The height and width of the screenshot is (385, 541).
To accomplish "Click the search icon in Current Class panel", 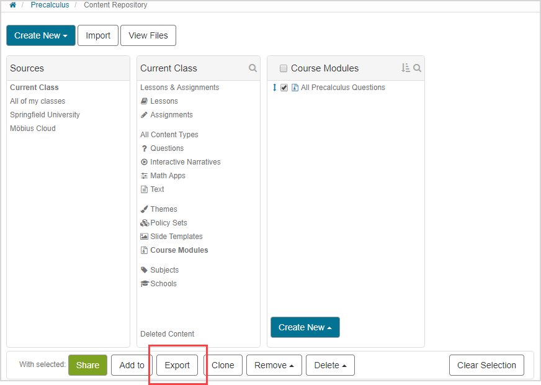I will click(x=253, y=68).
